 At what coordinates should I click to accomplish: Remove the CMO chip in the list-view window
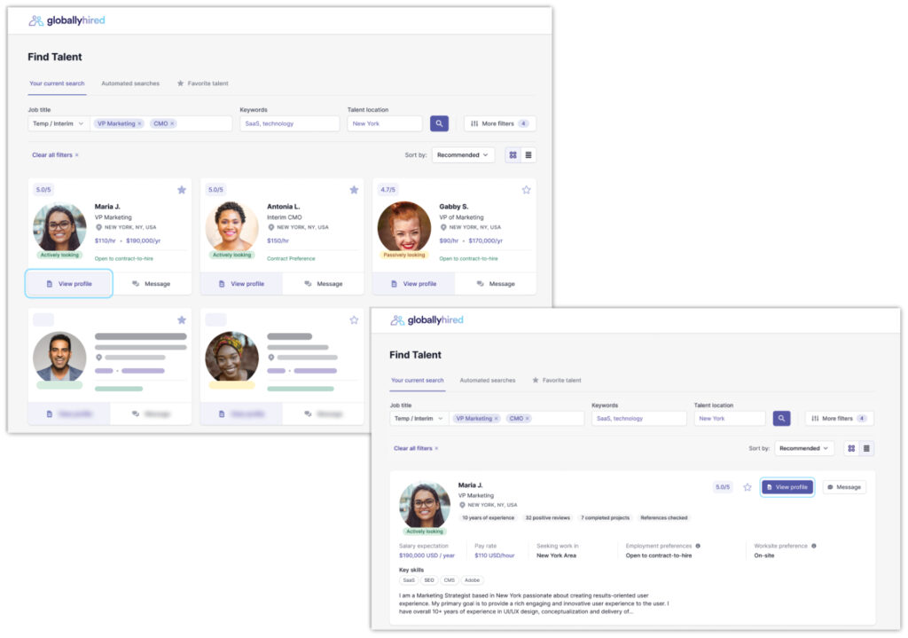tap(528, 418)
